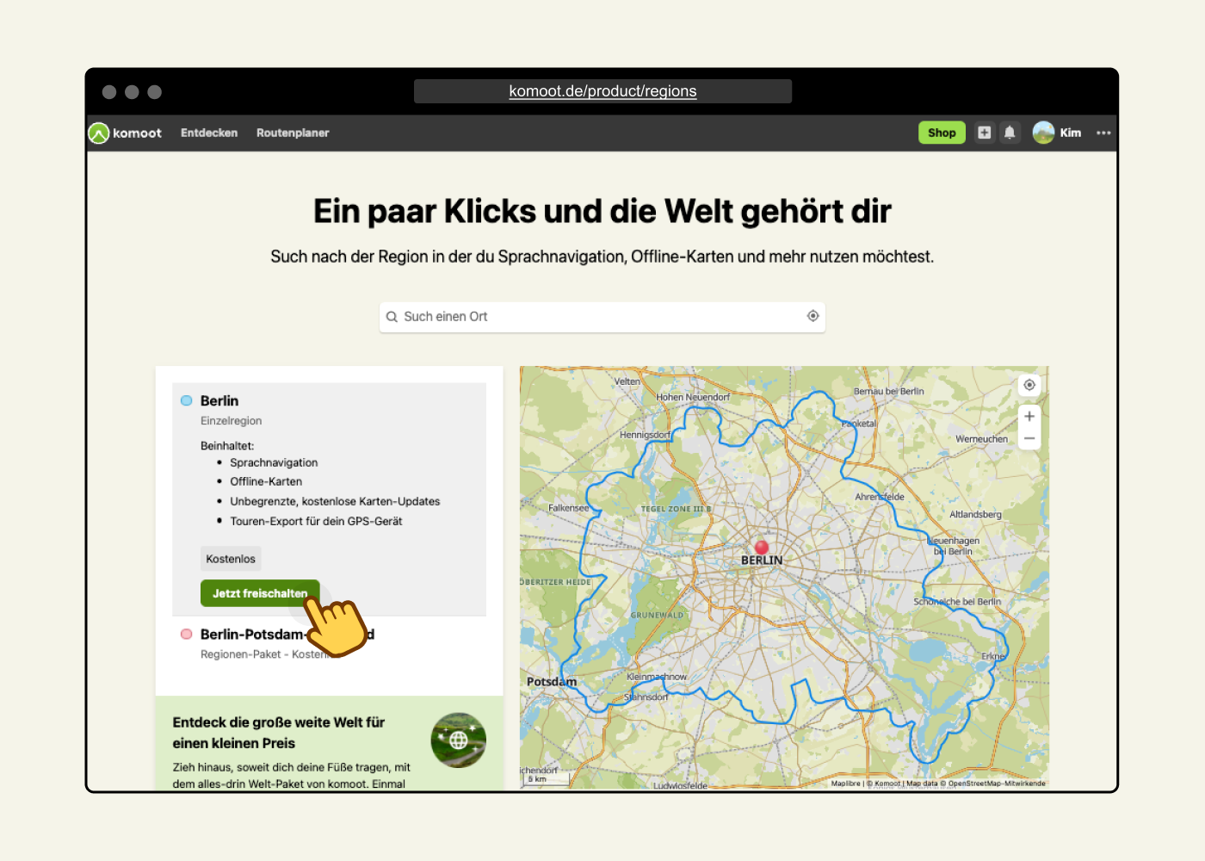This screenshot has height=861, width=1205.
Task: Click Unbegrenzte, kostenlose Karten-Updates text
Action: click(335, 501)
